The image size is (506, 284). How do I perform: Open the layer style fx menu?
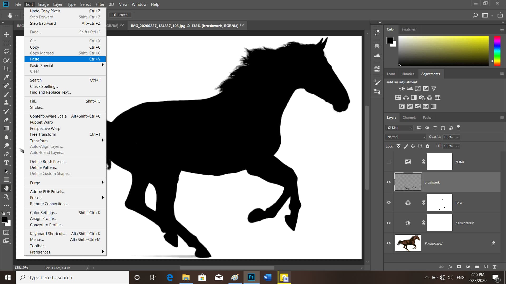tap(450, 267)
